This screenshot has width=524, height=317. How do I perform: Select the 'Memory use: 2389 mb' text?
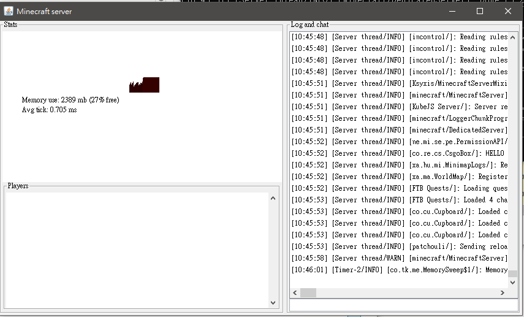point(54,100)
